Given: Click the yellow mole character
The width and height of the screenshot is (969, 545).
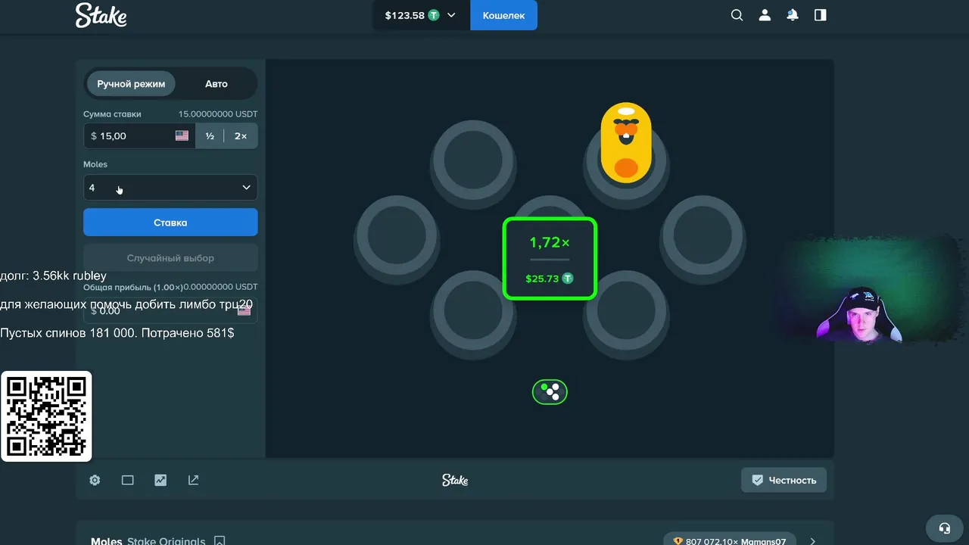Looking at the screenshot, I should 626,142.
